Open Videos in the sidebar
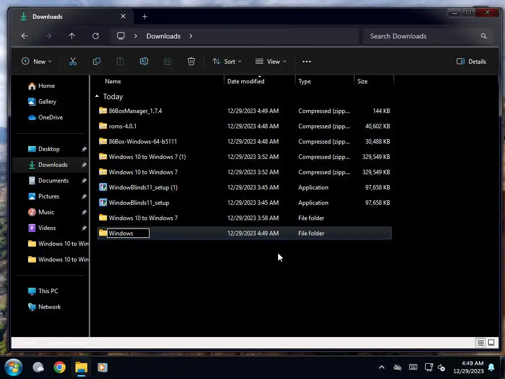 pos(47,228)
